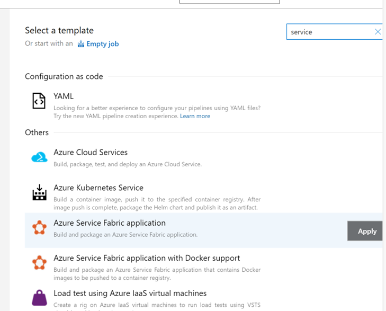Click the Azure Cloud Services cloud icon
386x311 pixels.
click(x=39, y=157)
